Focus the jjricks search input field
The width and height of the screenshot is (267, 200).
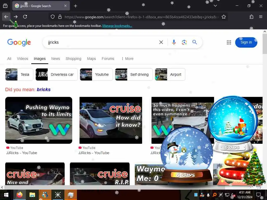pyautogui.click(x=102, y=42)
